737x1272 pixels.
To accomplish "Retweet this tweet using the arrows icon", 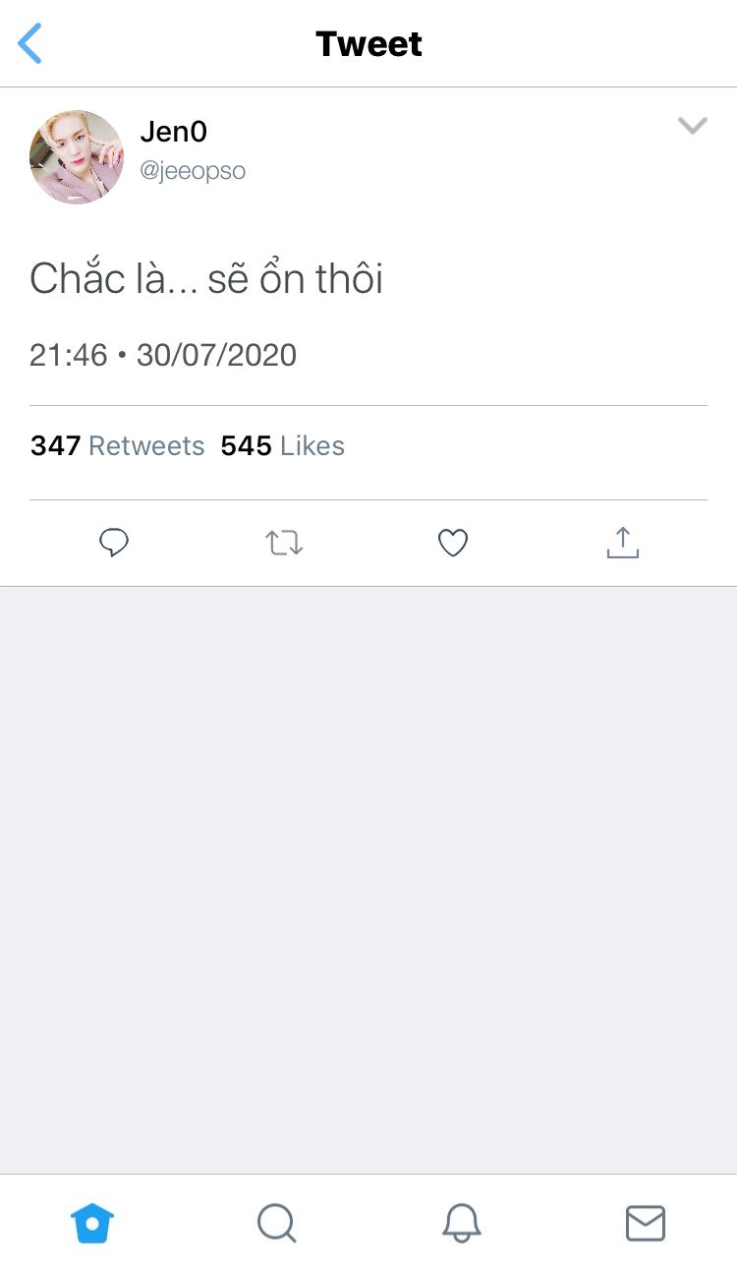I will pos(284,543).
